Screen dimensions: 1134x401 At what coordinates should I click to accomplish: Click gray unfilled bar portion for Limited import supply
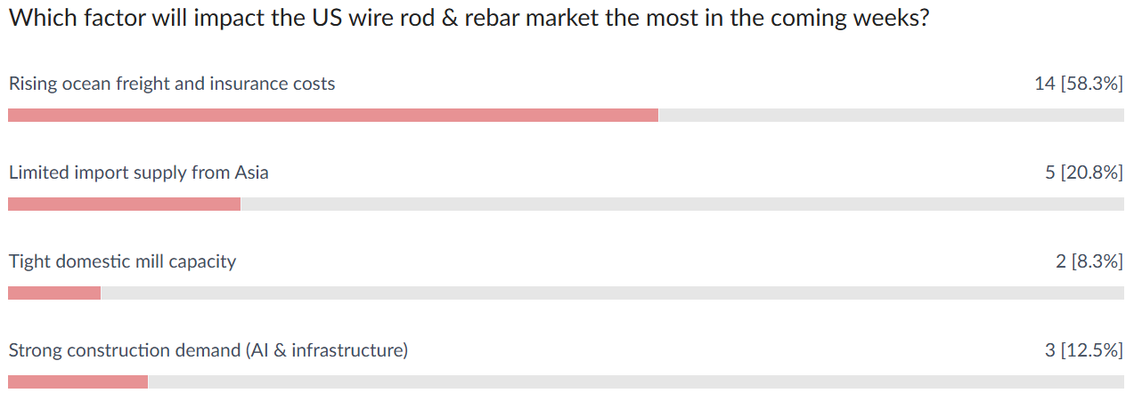[681, 205]
